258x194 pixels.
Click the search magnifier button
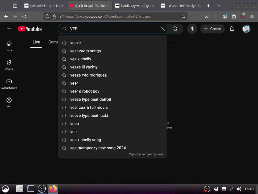(175, 29)
